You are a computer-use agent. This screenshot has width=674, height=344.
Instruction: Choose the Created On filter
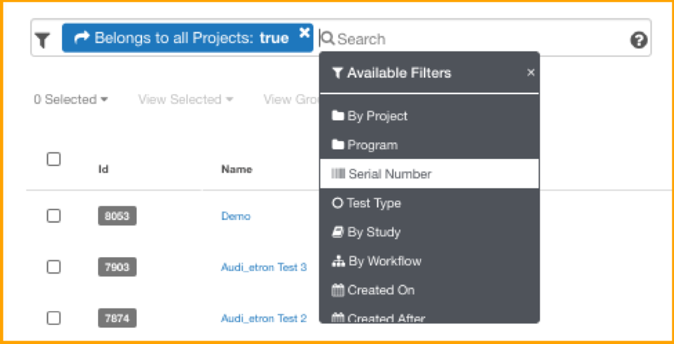(429, 290)
